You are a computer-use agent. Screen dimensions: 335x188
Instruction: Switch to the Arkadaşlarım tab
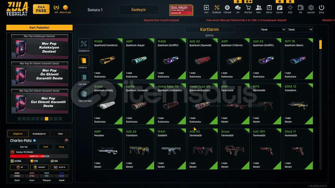point(39,134)
